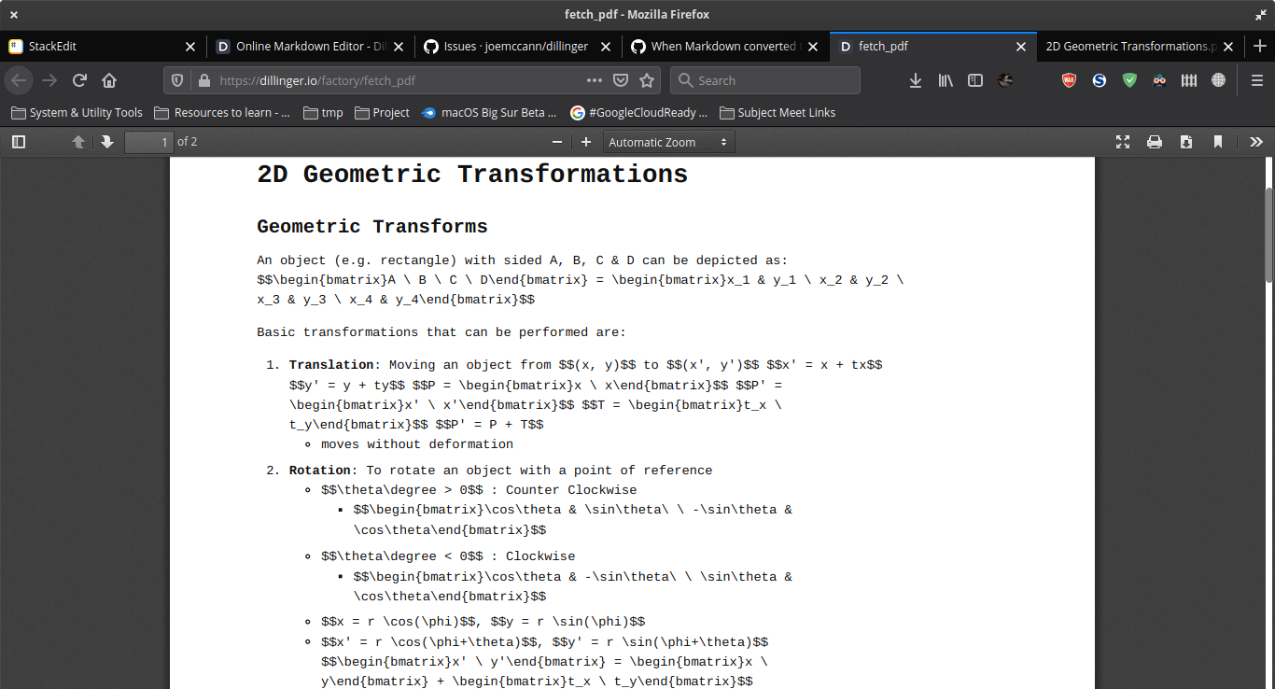Viewport: 1275px width, 689px height.
Task: Download the currently open PDF
Action: coord(1186,141)
